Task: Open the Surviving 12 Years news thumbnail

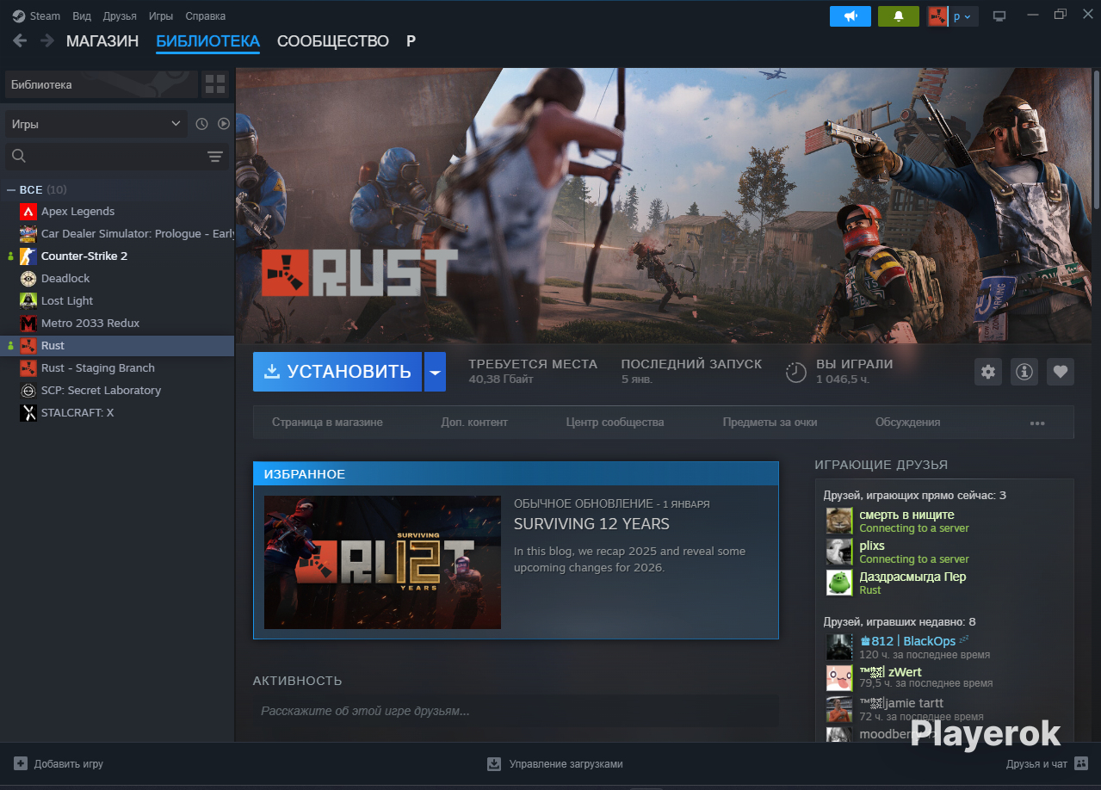Action: click(382, 563)
